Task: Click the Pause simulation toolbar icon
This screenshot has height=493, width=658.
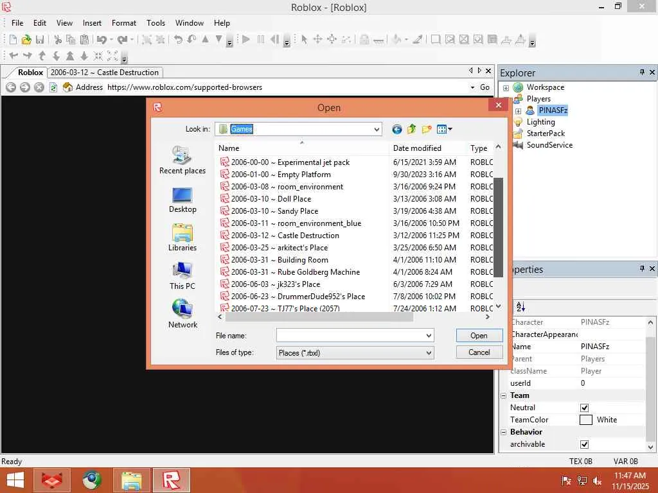Action: pos(261,40)
